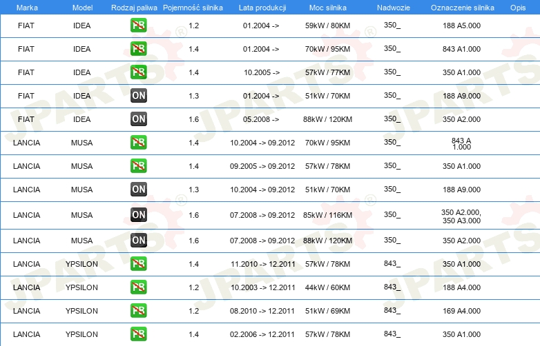Click production range 10.2003 -> 12.2011
The width and height of the screenshot is (540, 346).
[263, 287]
